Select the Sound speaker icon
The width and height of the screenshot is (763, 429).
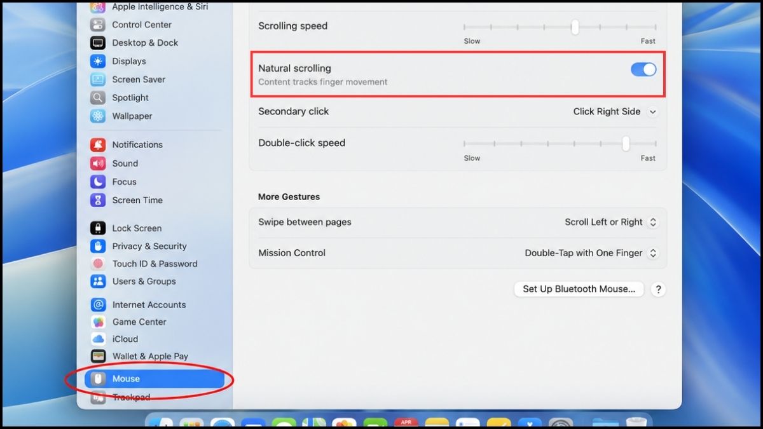click(x=98, y=163)
